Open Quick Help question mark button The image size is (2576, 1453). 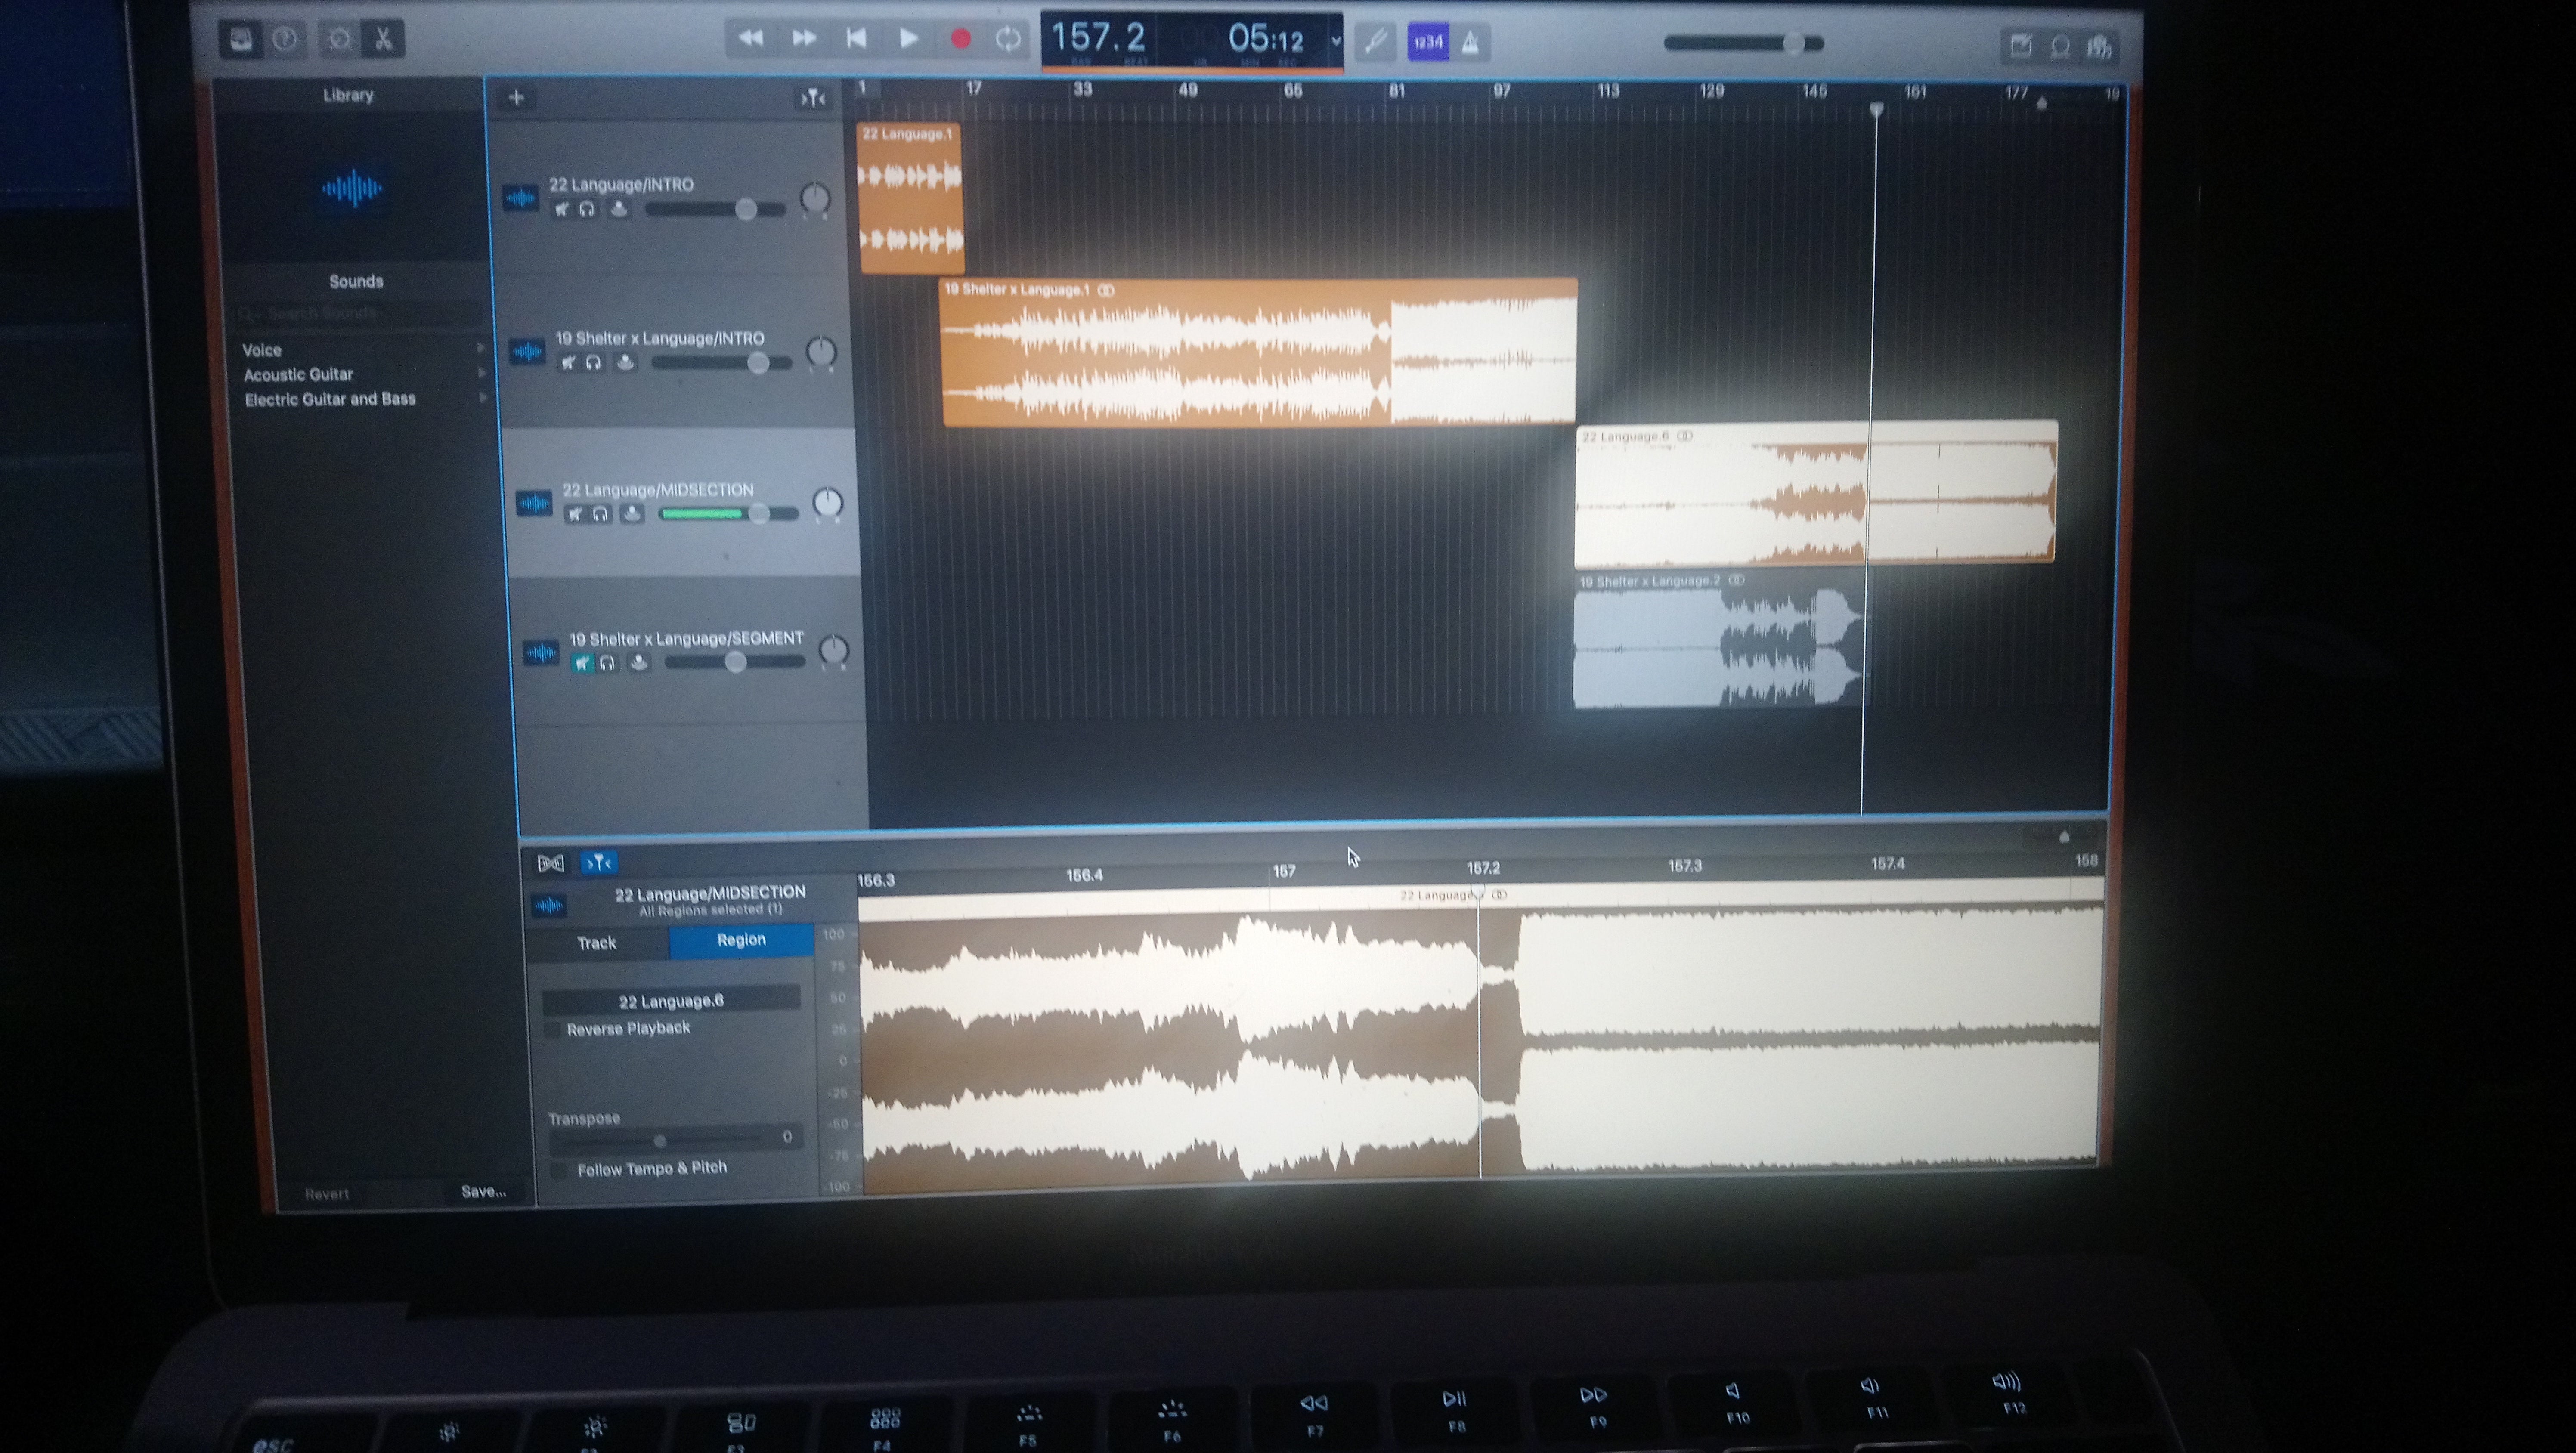point(285,40)
